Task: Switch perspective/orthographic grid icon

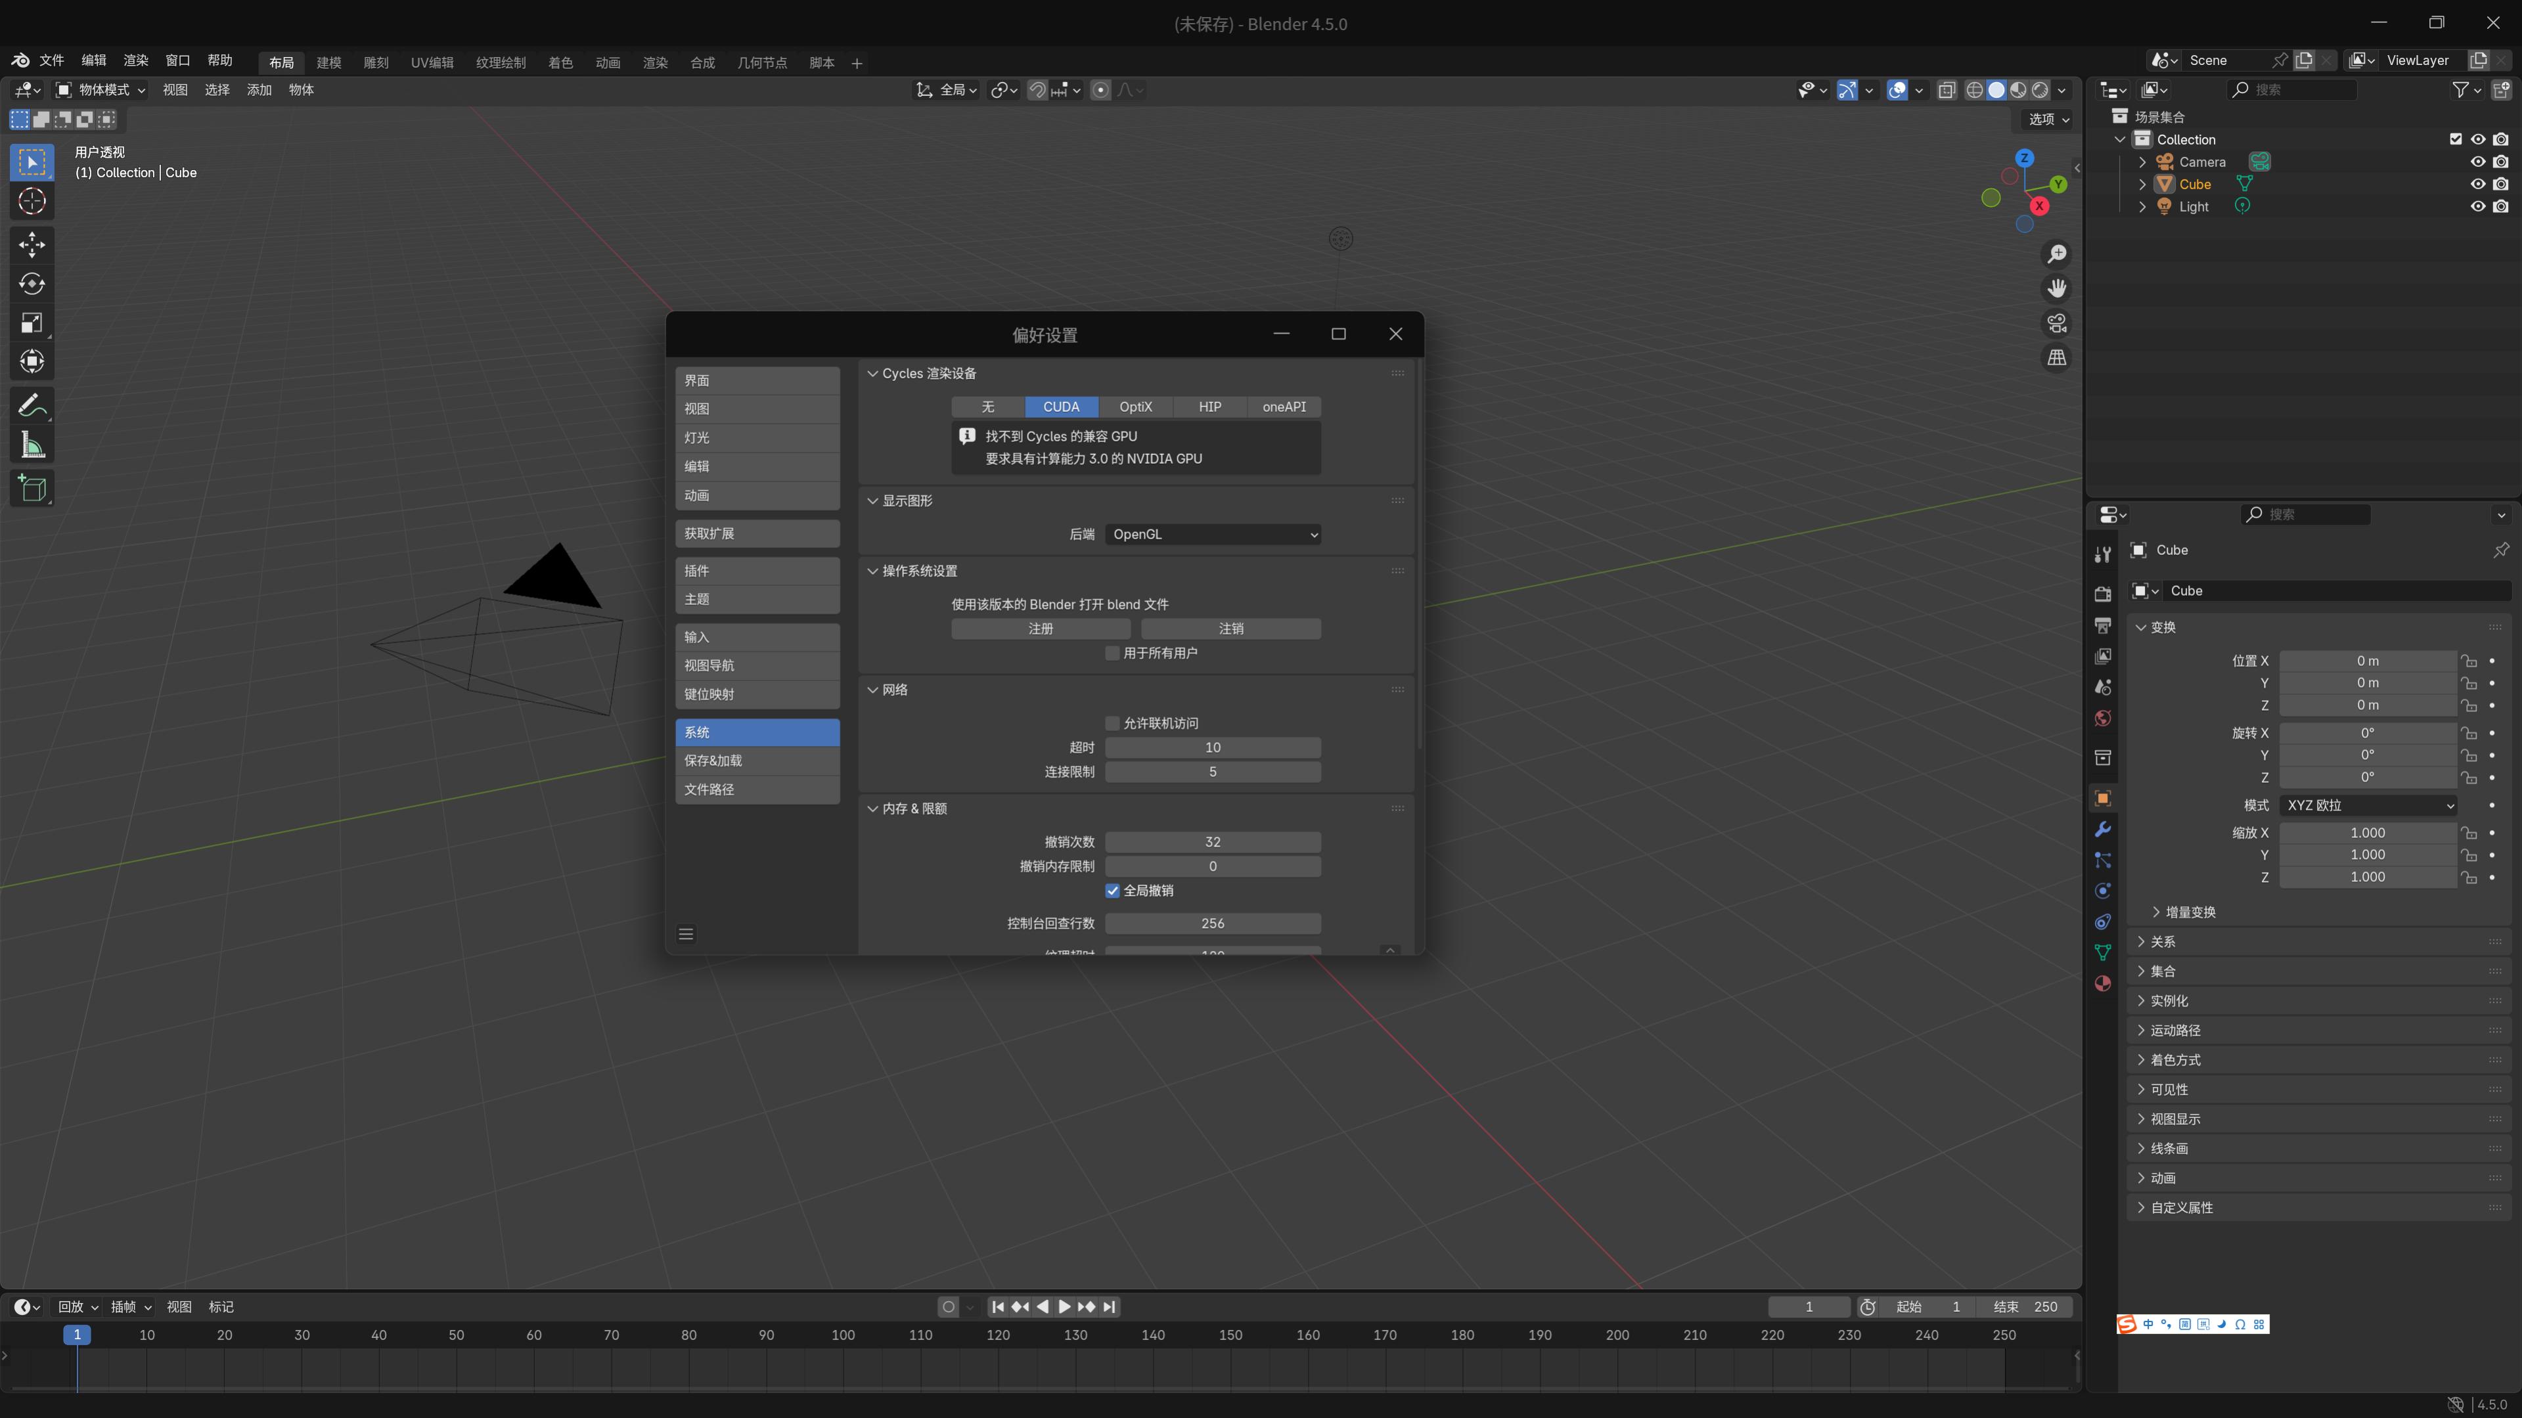Action: coord(2057,358)
